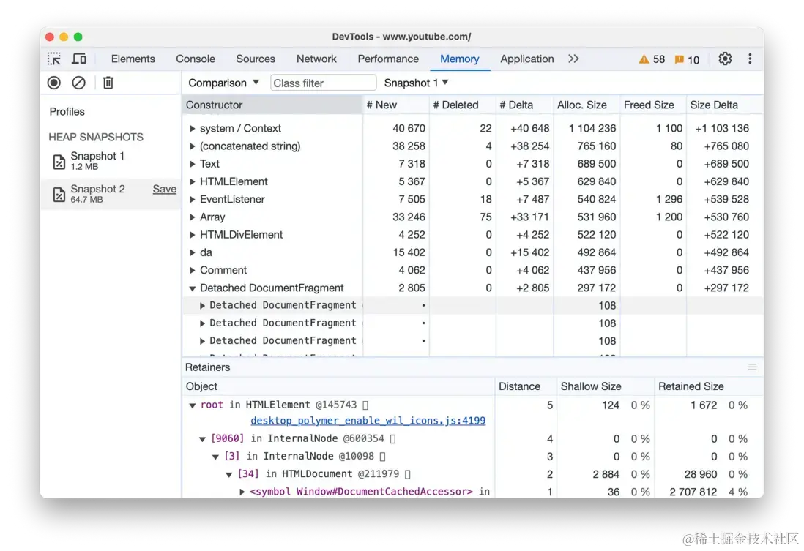Clear all profiles icon
Image resolution: width=804 pixels, height=551 pixels.
point(78,83)
